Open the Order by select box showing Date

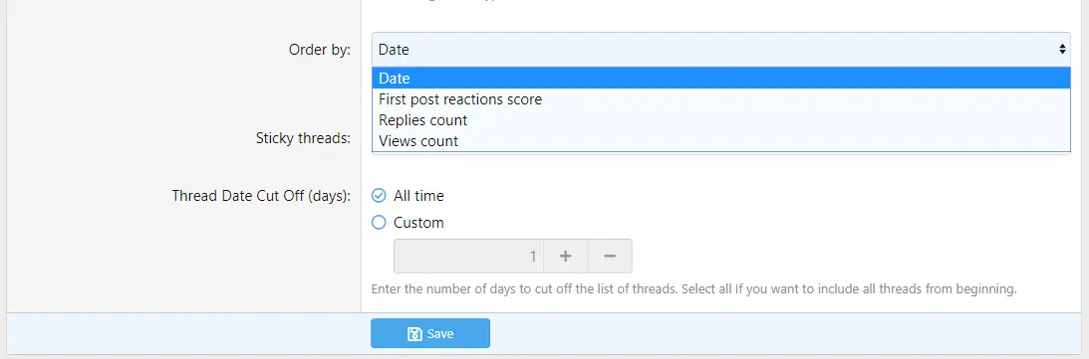(x=721, y=49)
